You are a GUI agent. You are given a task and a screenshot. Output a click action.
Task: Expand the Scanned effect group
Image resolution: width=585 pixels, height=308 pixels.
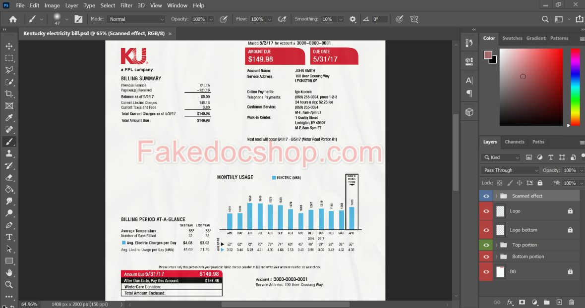tap(496, 196)
